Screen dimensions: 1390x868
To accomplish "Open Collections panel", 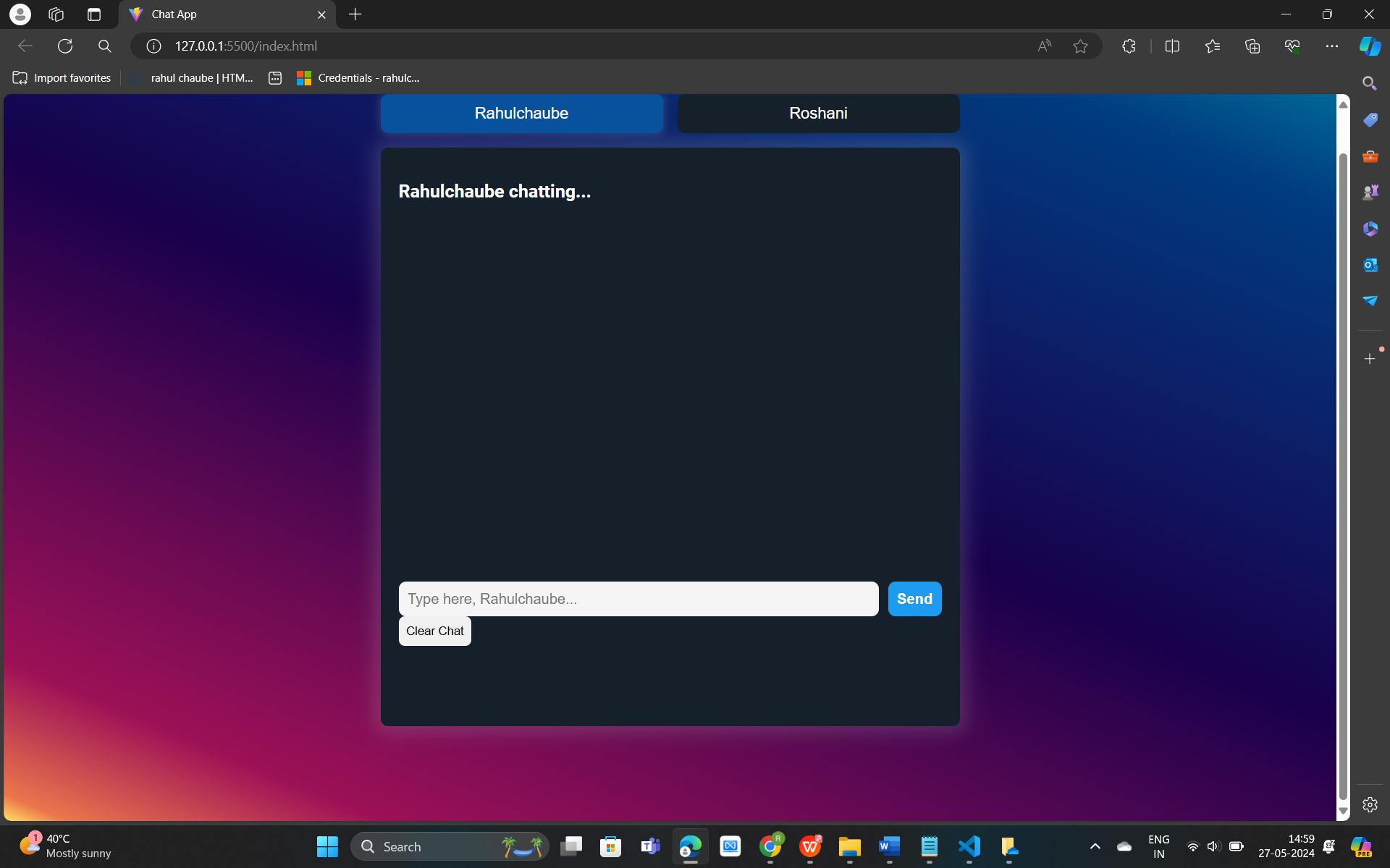I will tap(1252, 46).
